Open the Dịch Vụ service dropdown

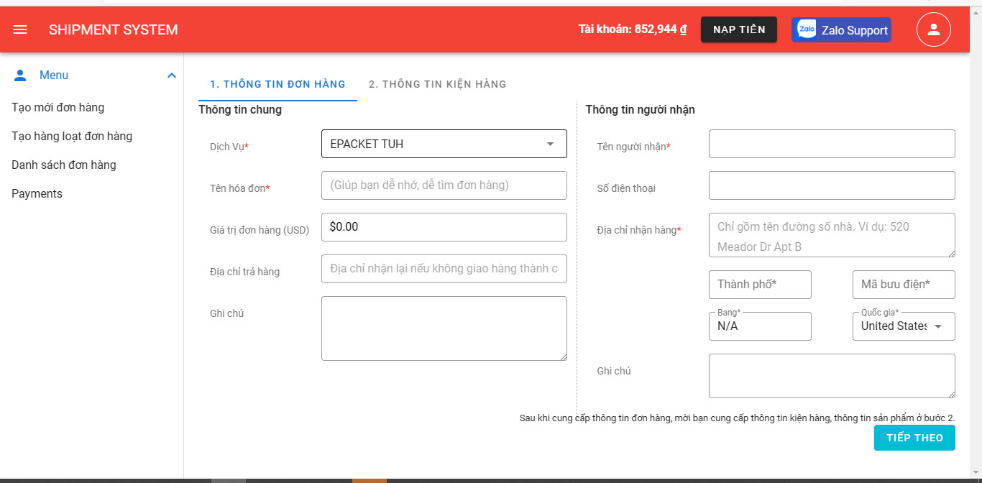tap(444, 144)
